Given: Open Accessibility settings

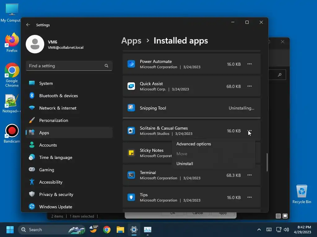Looking at the screenshot, I should [69, 182].
